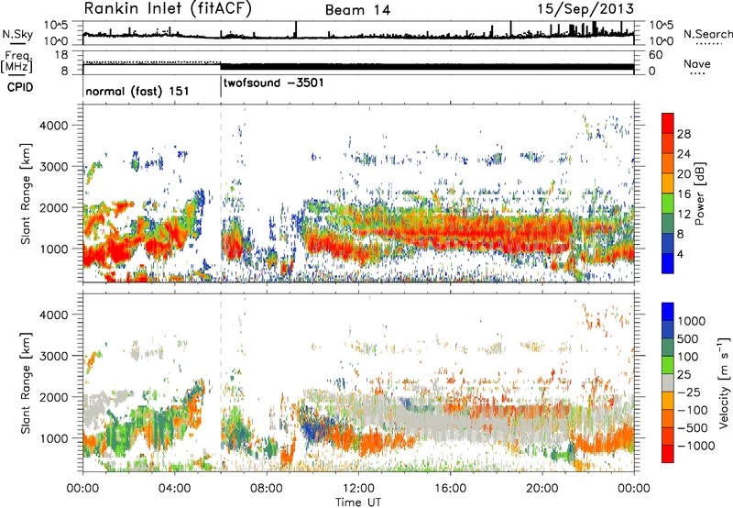The height and width of the screenshot is (508, 733).
Task: Click the "12:00" time tick label
Action: (x=358, y=489)
